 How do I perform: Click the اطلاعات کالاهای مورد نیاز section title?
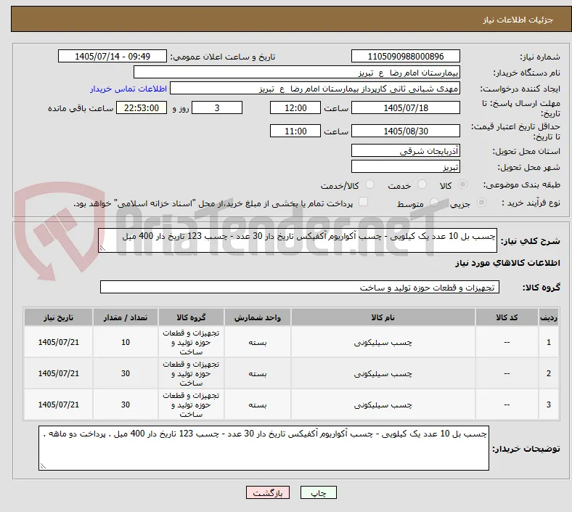pyautogui.click(x=507, y=263)
